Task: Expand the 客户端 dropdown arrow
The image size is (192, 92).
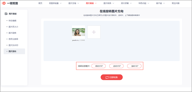Action: tap(164, 3)
